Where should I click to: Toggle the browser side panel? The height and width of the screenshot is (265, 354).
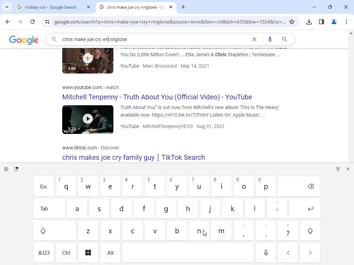click(x=322, y=22)
